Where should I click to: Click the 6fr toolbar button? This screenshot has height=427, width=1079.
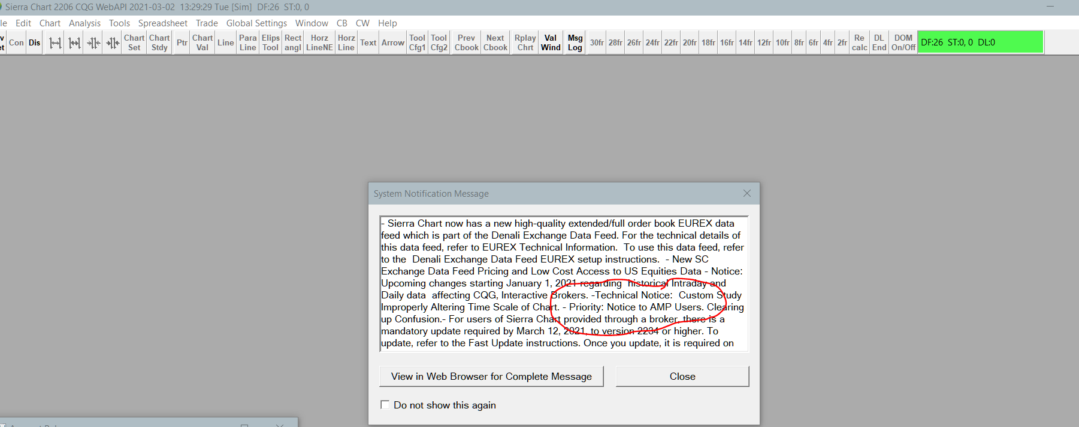point(814,42)
